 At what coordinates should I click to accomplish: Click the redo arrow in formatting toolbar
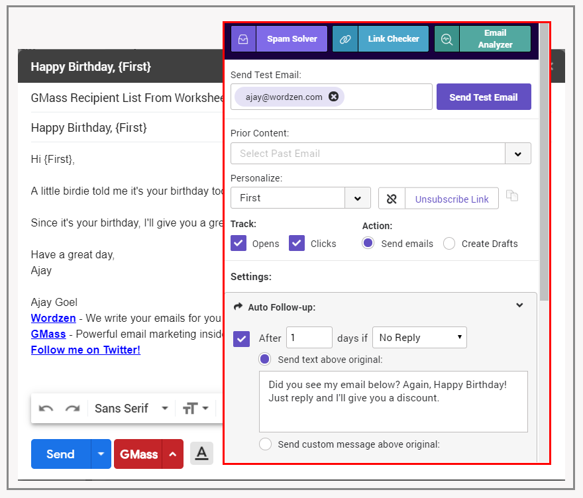[x=72, y=409]
